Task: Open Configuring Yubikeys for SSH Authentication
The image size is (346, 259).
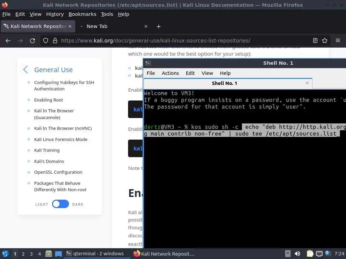Action: 64,85
